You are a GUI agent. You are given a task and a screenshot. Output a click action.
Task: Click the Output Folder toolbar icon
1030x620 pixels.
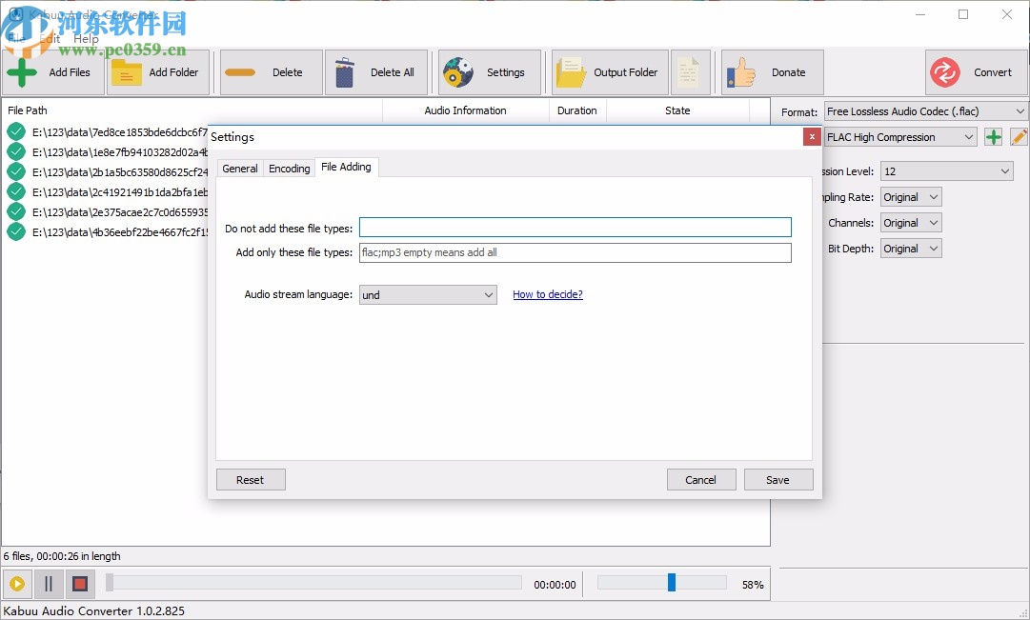point(573,71)
